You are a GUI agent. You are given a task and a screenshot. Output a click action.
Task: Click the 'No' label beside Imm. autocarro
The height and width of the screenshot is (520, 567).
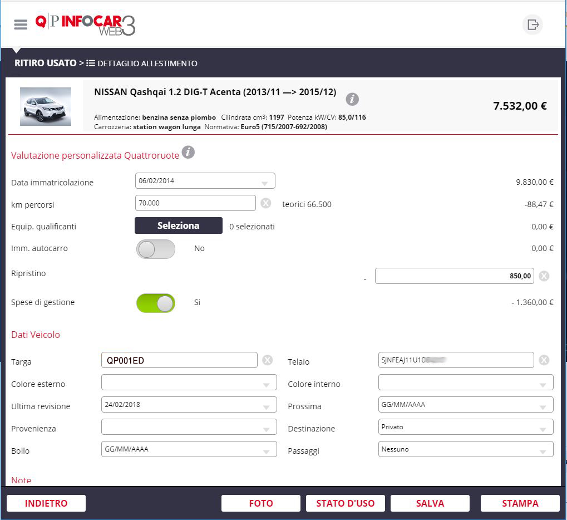pos(199,249)
